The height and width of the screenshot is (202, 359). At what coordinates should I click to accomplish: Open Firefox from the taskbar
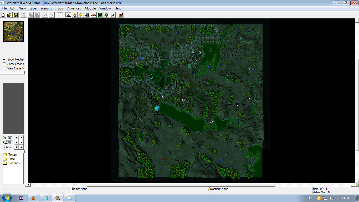[x=33, y=198]
